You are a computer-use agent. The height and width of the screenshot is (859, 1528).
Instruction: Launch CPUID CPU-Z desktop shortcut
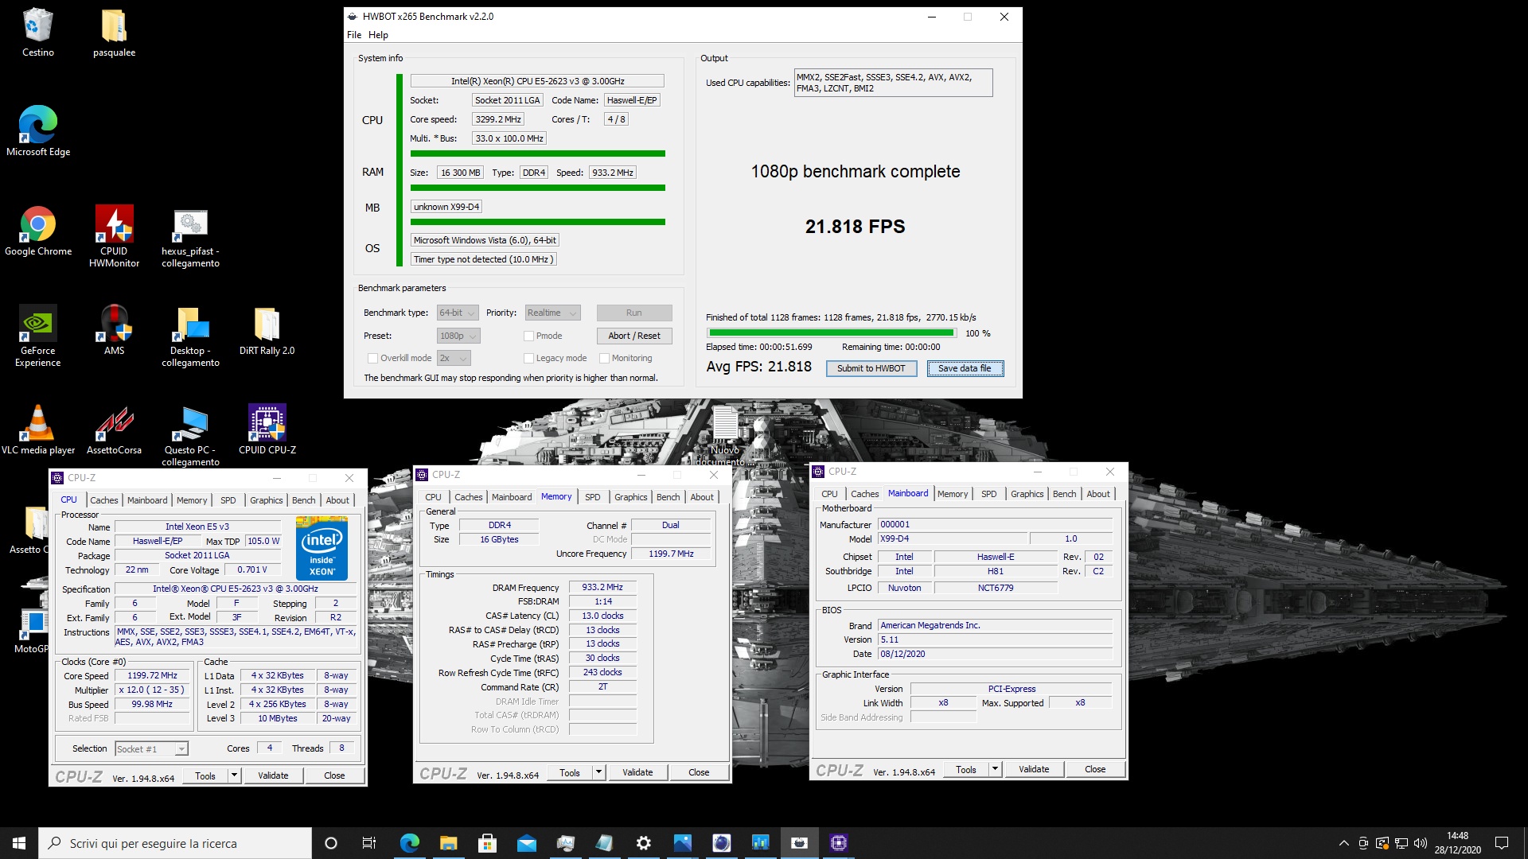point(267,429)
